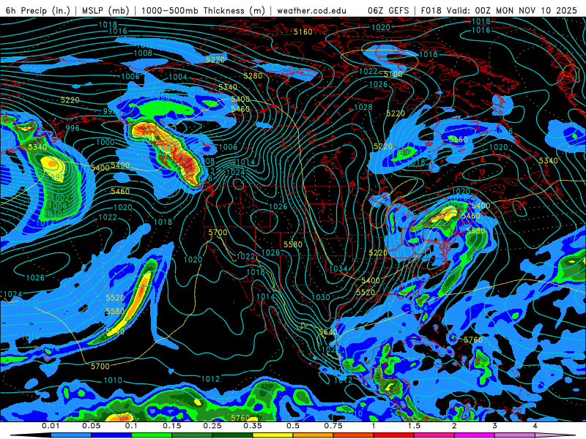Click the F018 Valid time stamp text
Viewport: 586px width, 439px height.
click(x=499, y=10)
